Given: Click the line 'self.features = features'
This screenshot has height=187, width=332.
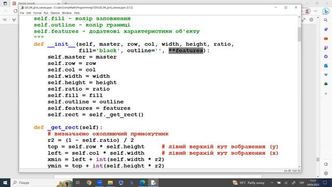Looking at the screenshot, I should [x=89, y=108].
